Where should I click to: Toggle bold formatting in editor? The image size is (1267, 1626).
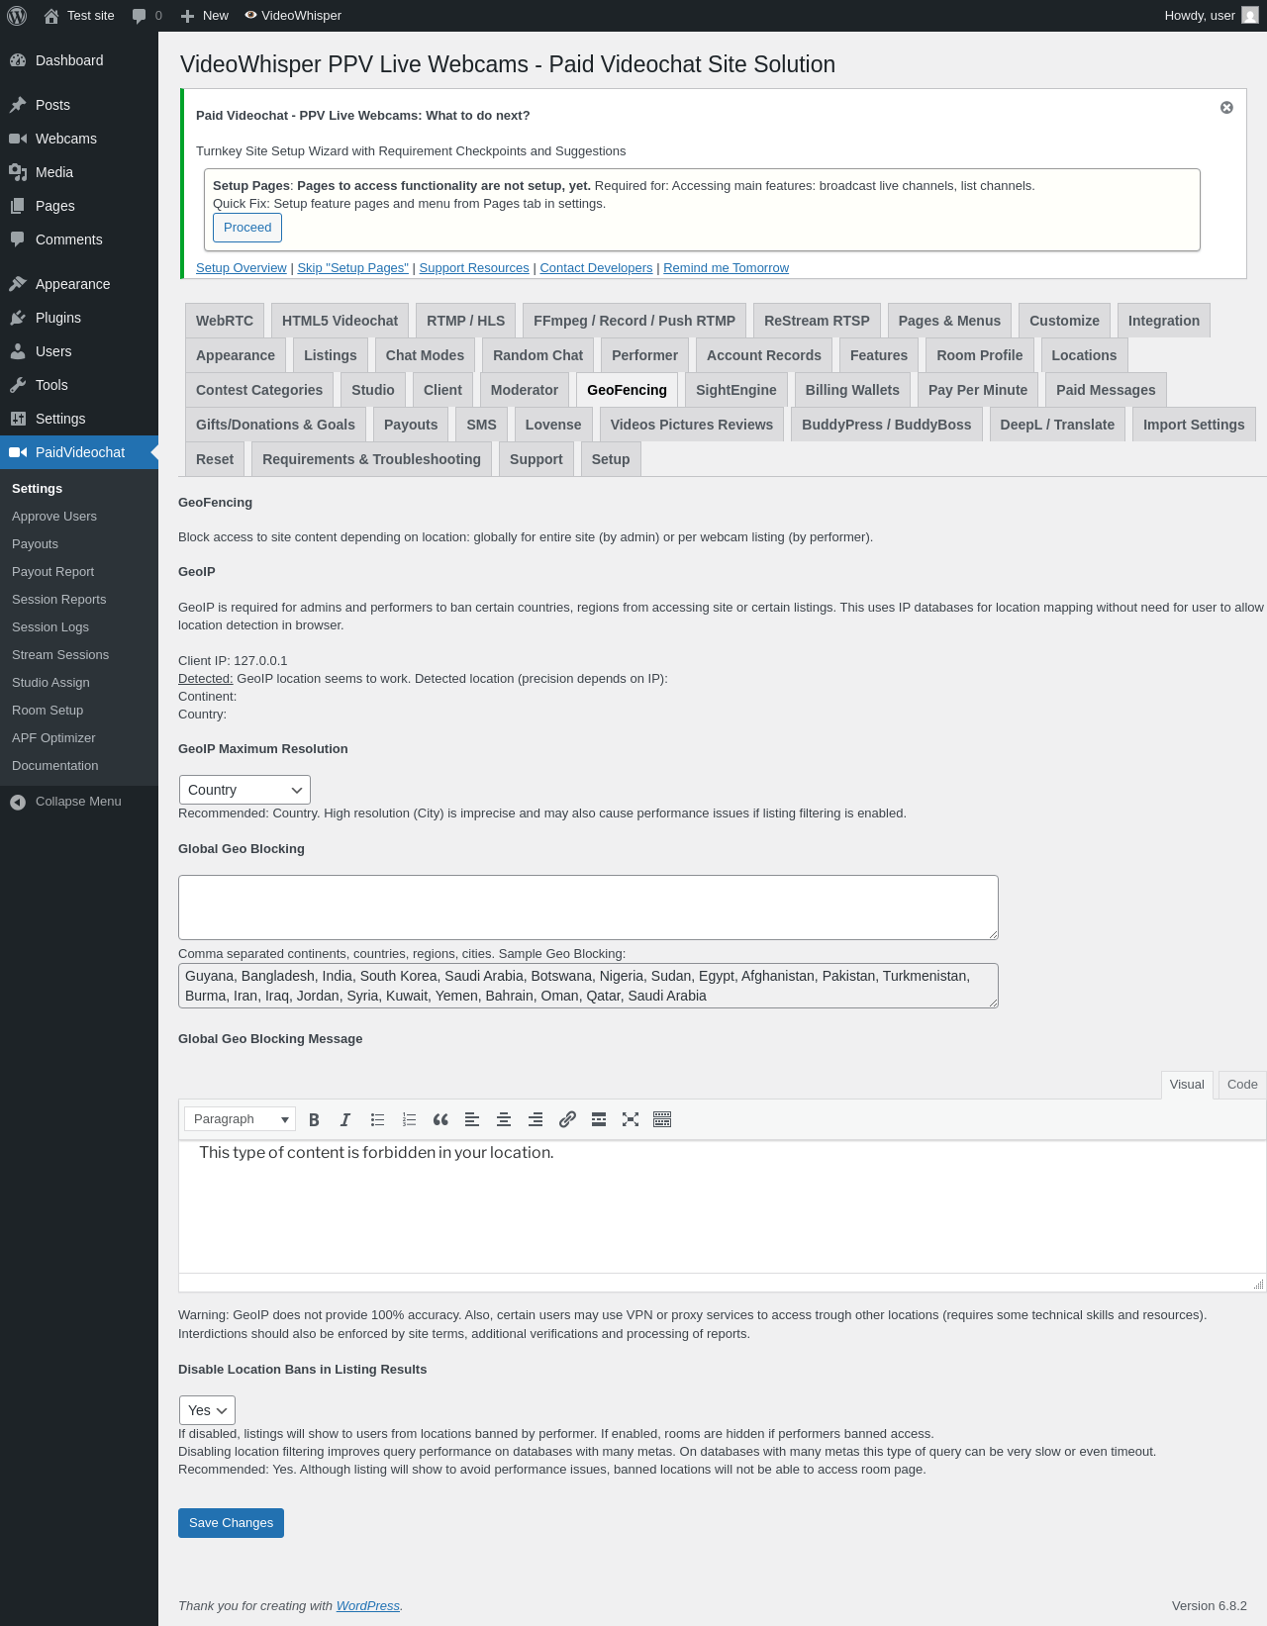pos(314,1119)
